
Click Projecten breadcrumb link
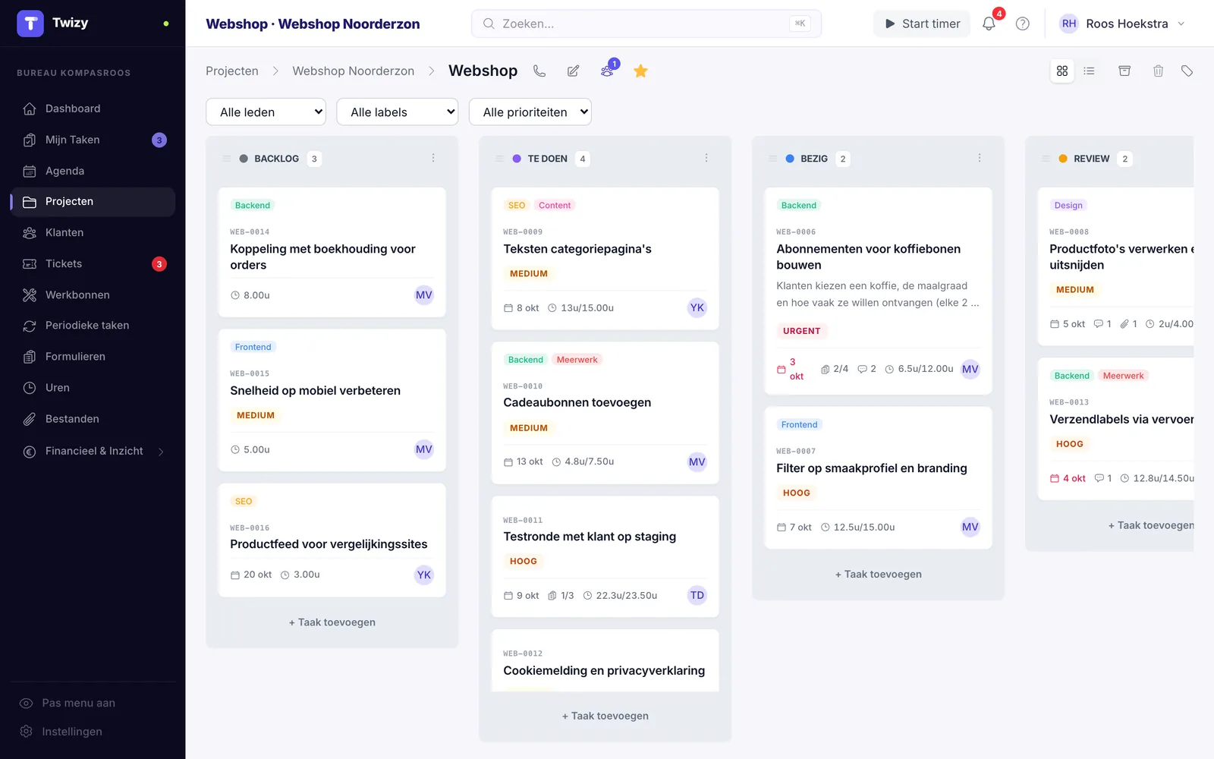coord(232,71)
